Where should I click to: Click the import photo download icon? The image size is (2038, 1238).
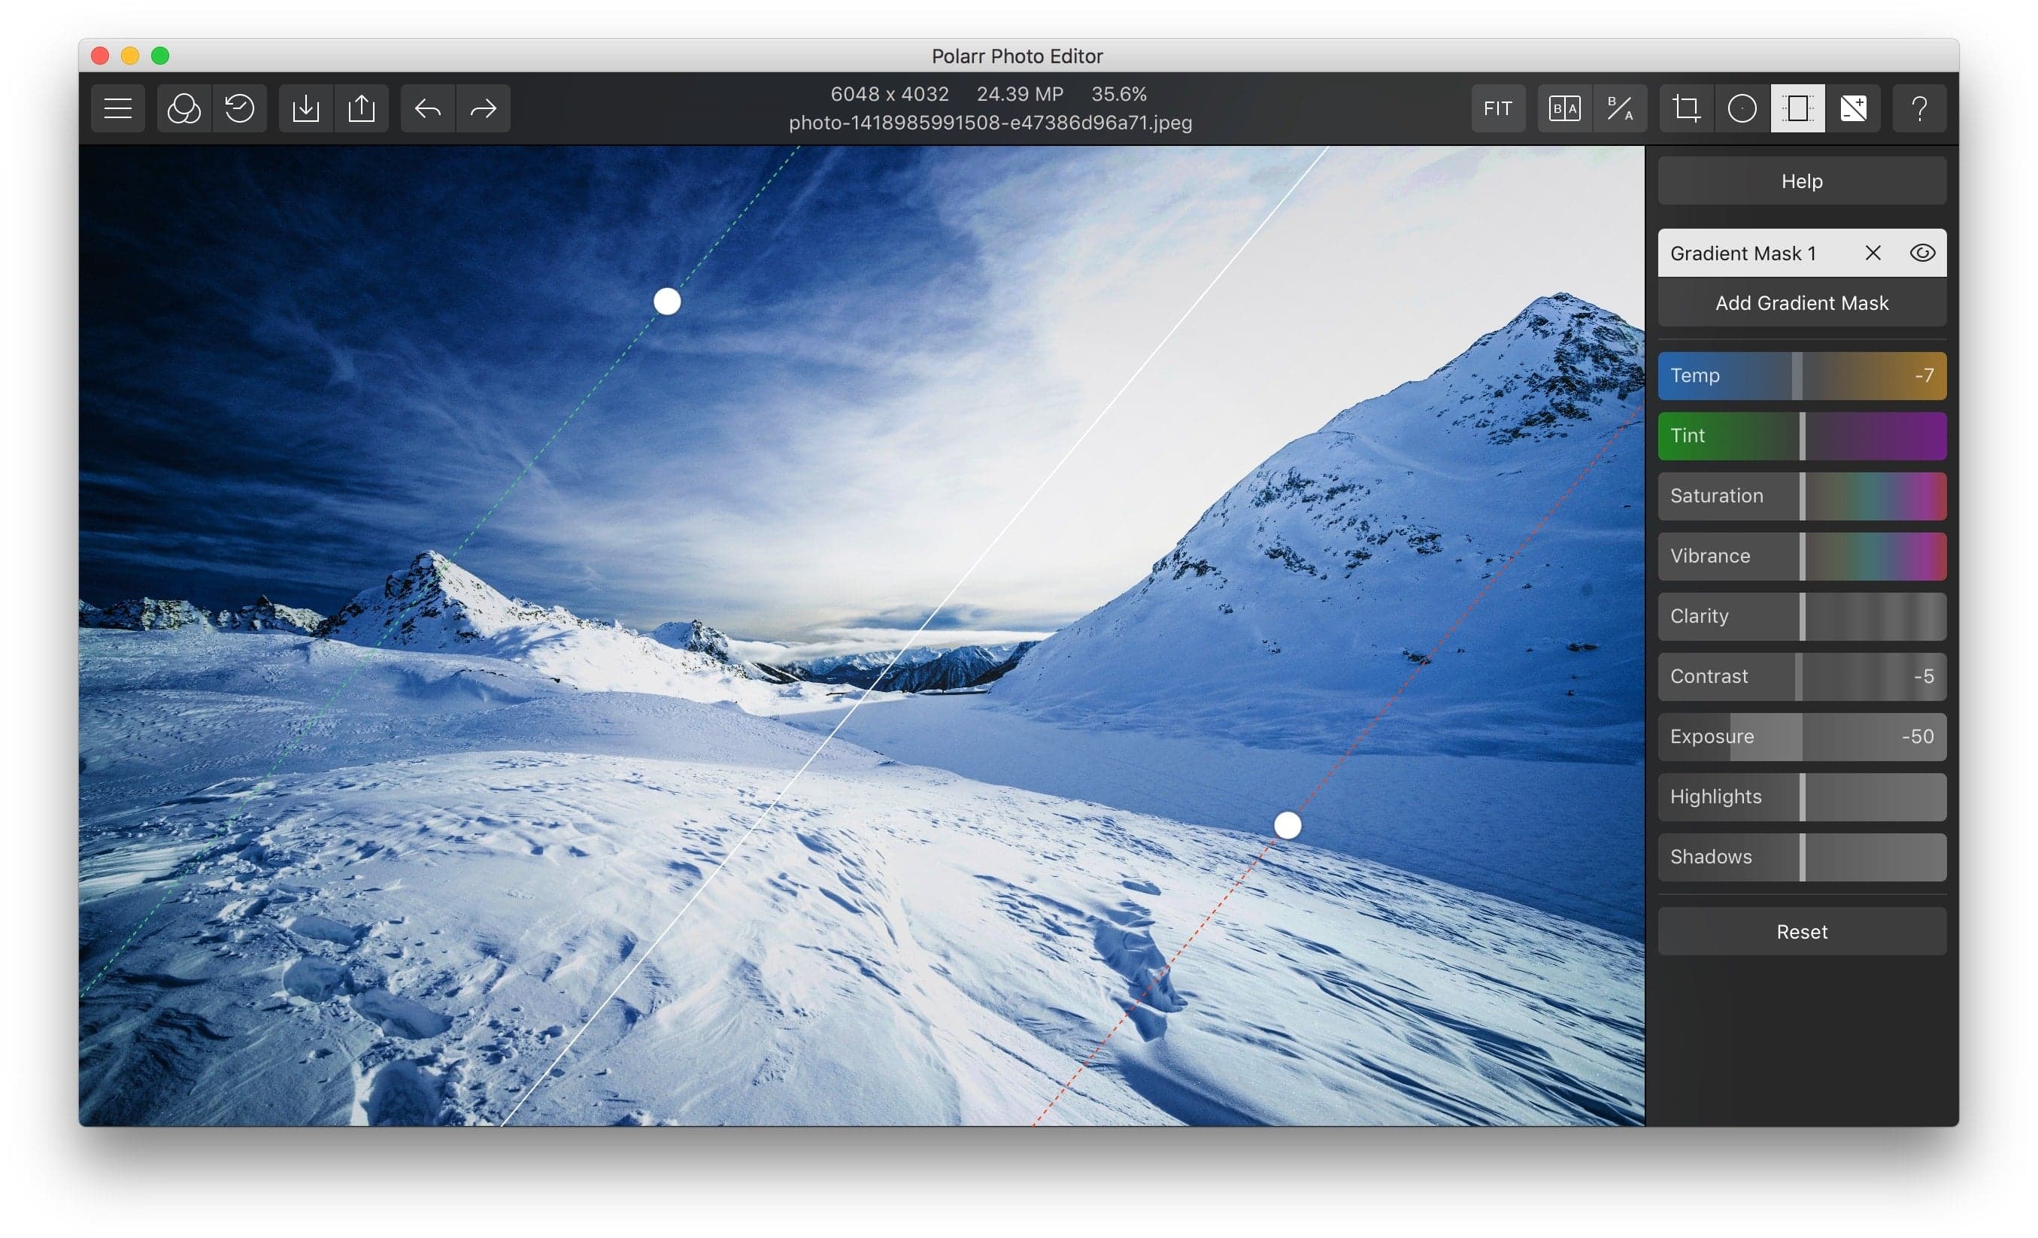coord(306,108)
